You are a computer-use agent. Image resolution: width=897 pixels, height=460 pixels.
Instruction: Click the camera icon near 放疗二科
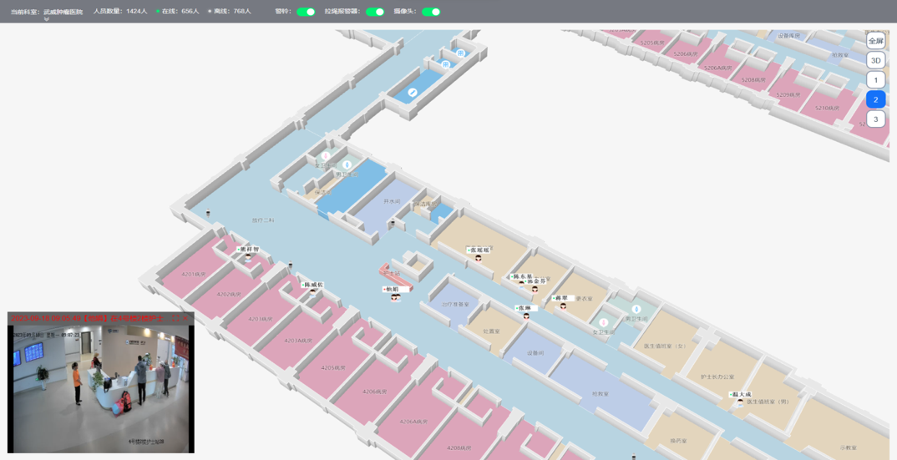click(x=208, y=215)
